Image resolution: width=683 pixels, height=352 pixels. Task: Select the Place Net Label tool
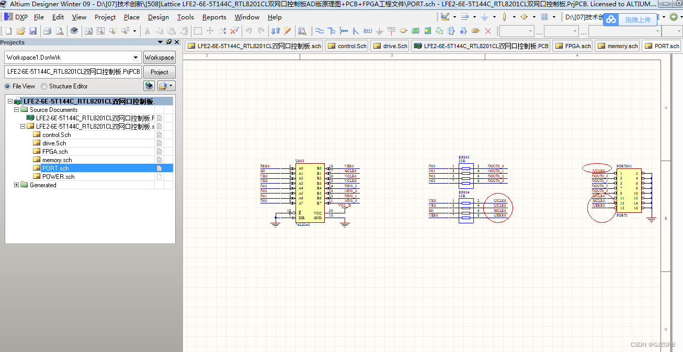click(368, 31)
